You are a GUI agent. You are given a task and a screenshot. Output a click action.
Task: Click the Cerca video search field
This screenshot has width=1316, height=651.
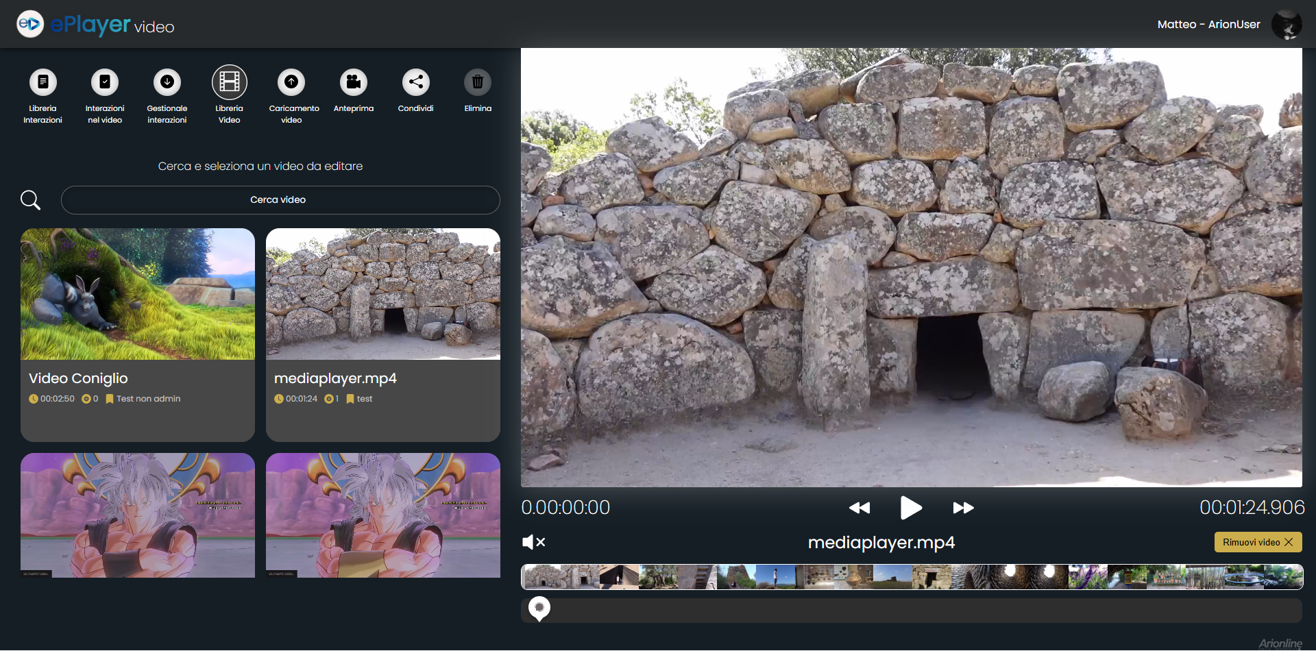(x=280, y=200)
